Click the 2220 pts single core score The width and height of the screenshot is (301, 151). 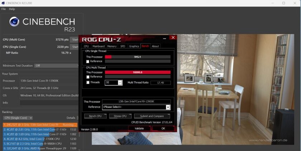click(63, 47)
